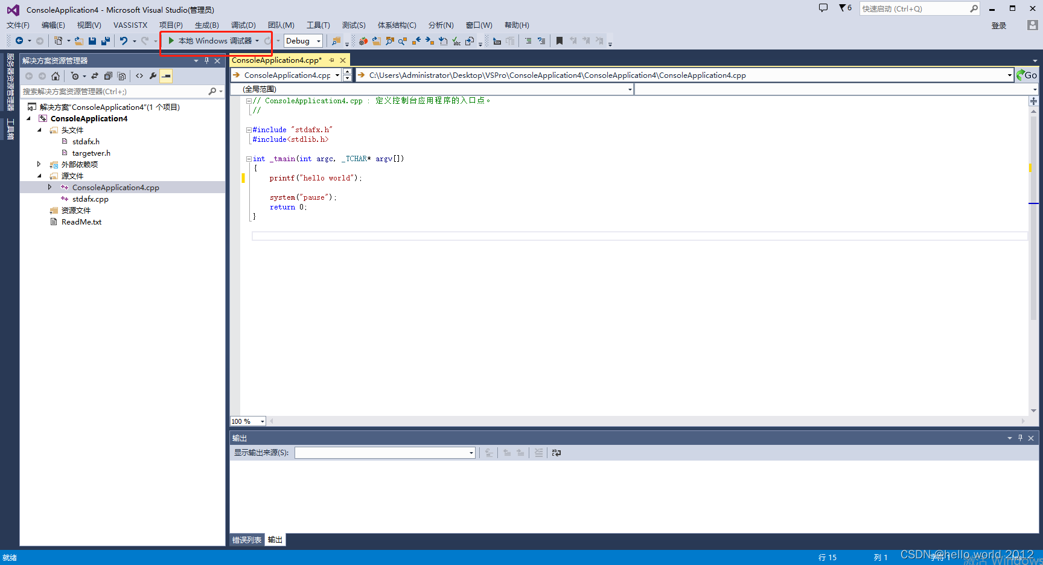The width and height of the screenshot is (1043, 565).
Task: Click the Save All toolbar icon
Action: (106, 41)
